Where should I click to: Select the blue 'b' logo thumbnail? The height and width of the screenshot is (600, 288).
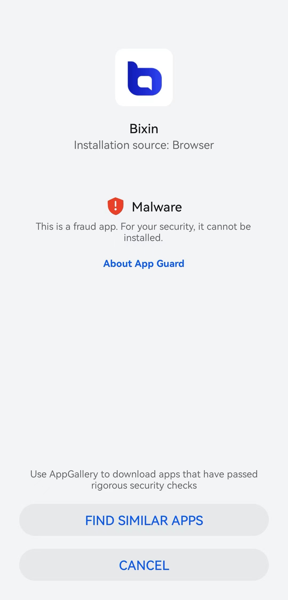click(x=145, y=78)
